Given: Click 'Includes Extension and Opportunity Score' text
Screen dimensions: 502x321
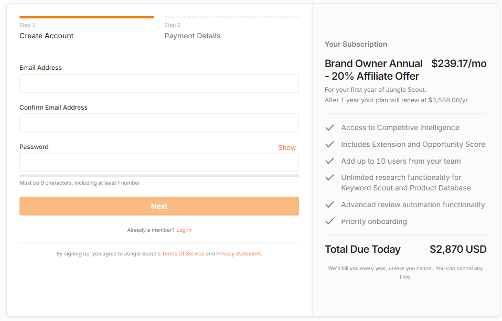Looking at the screenshot, I should pyautogui.click(x=413, y=144).
